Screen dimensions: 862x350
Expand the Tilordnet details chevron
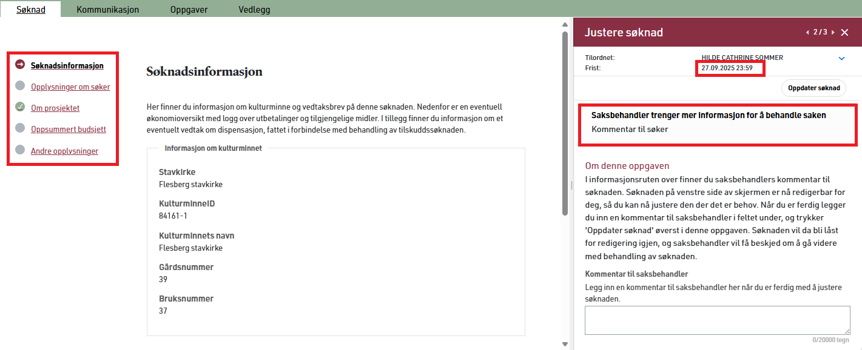point(841,59)
